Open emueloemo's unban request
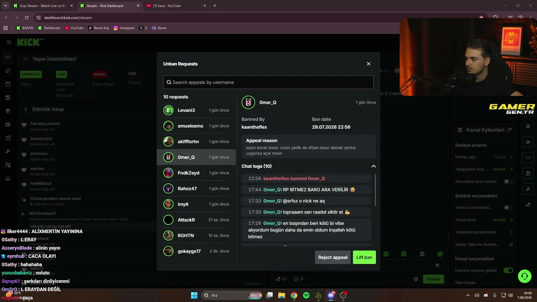 click(196, 126)
